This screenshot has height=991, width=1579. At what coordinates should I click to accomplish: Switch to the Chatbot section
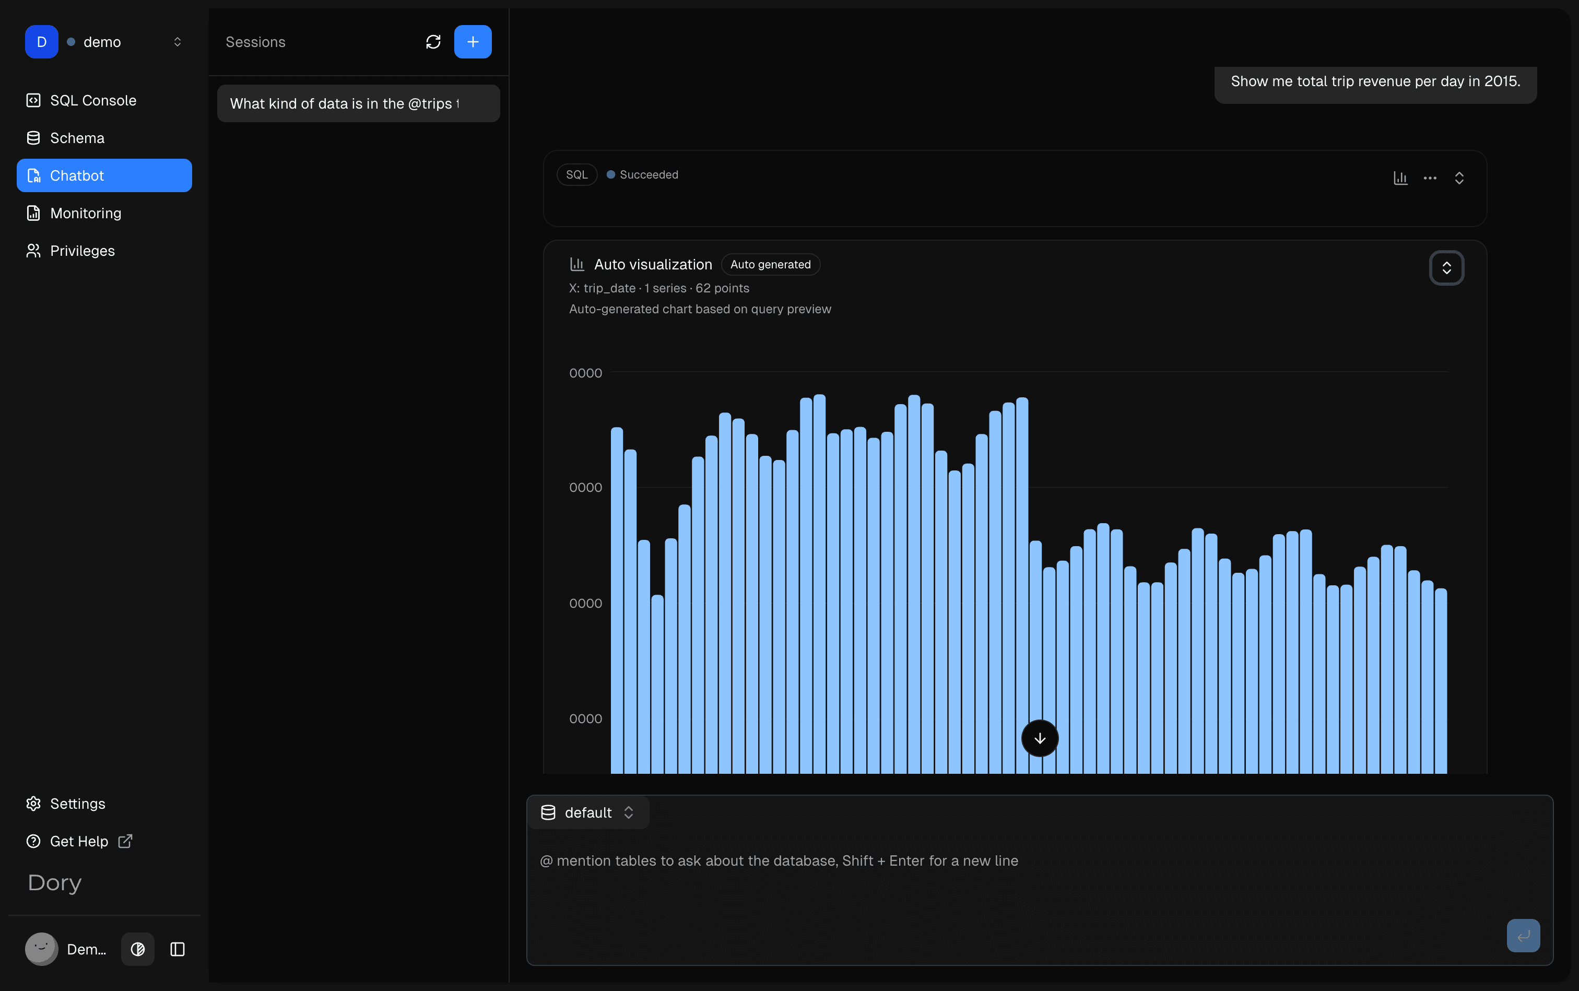coord(77,175)
